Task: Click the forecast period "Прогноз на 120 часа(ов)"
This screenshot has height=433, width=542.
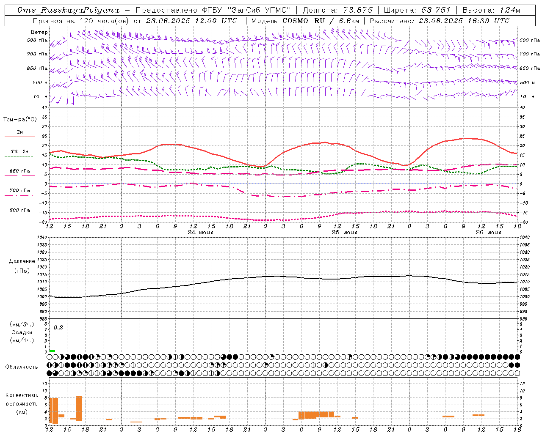Action: click(x=82, y=21)
